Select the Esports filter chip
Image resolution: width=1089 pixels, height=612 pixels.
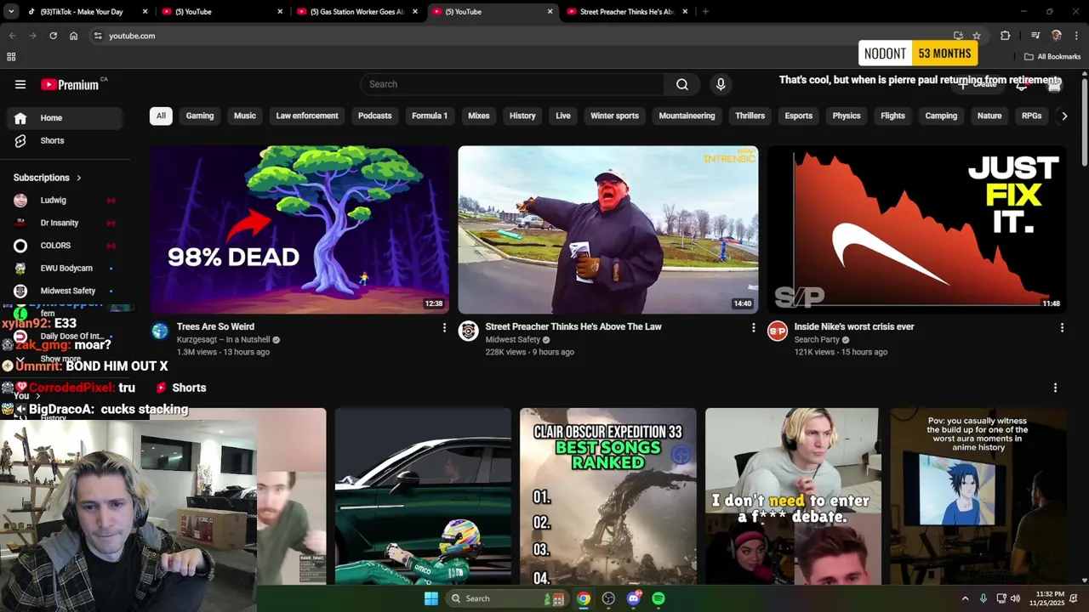pyautogui.click(x=799, y=116)
